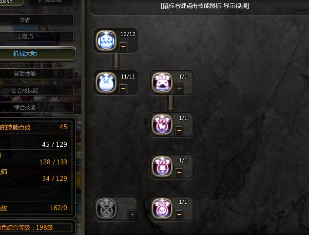309x235 pixels.
Task: Click minus button under EX ghost skill
Action: click(179, 215)
